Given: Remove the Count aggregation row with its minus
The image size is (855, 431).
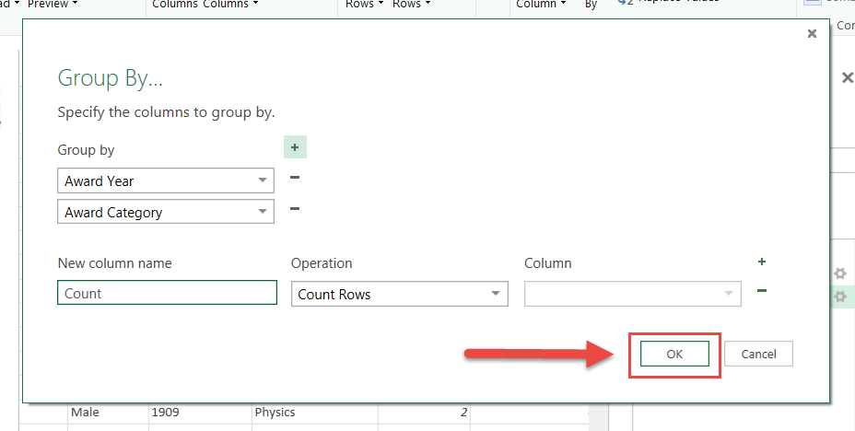Looking at the screenshot, I should pos(762,291).
